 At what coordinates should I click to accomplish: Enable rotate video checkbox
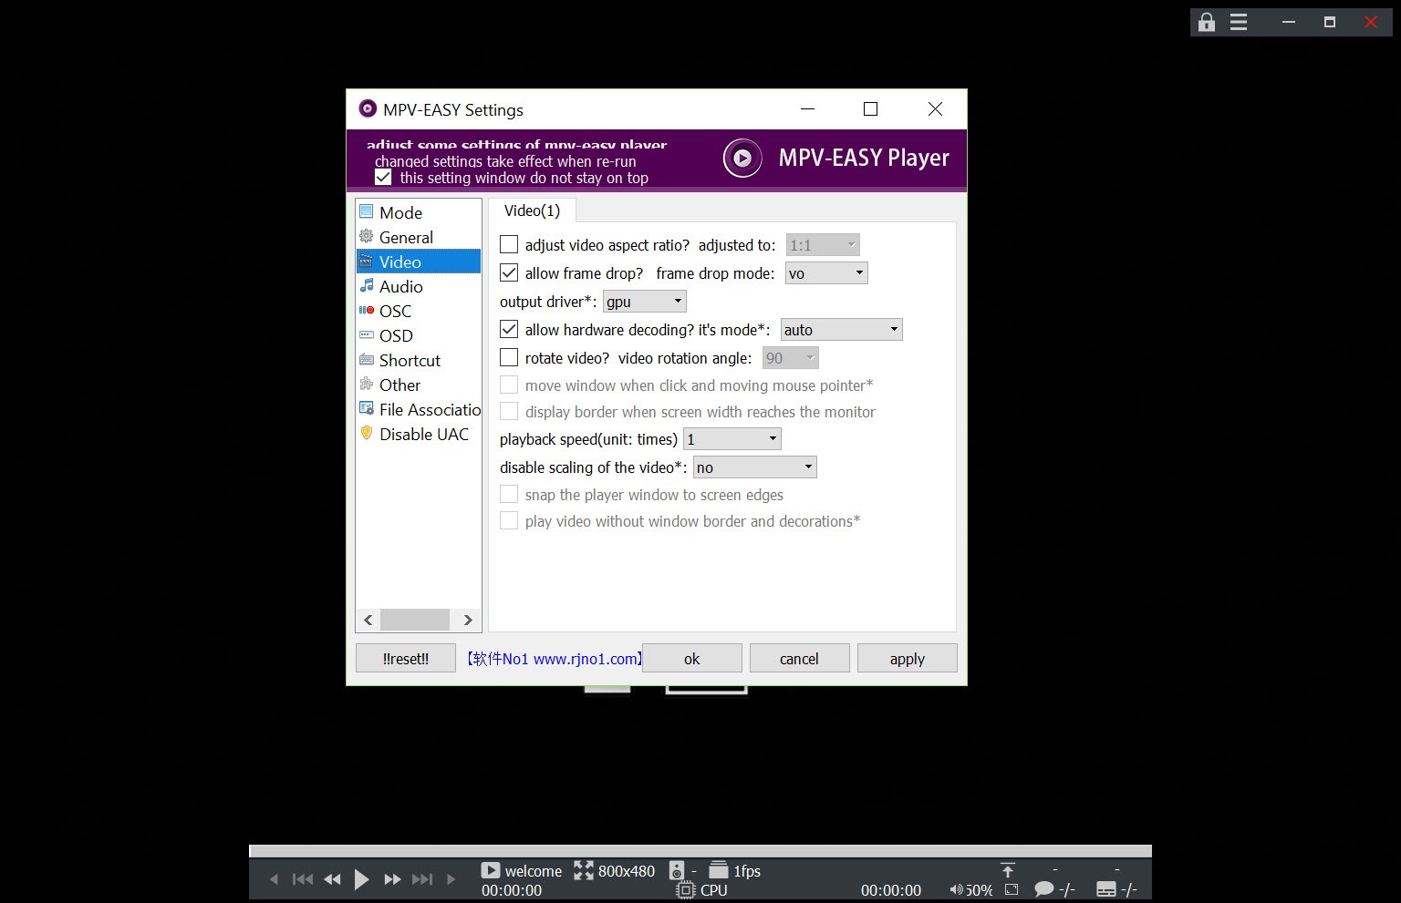pos(509,357)
